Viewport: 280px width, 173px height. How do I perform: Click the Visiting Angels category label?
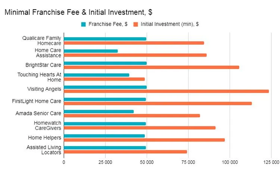tap(44, 89)
